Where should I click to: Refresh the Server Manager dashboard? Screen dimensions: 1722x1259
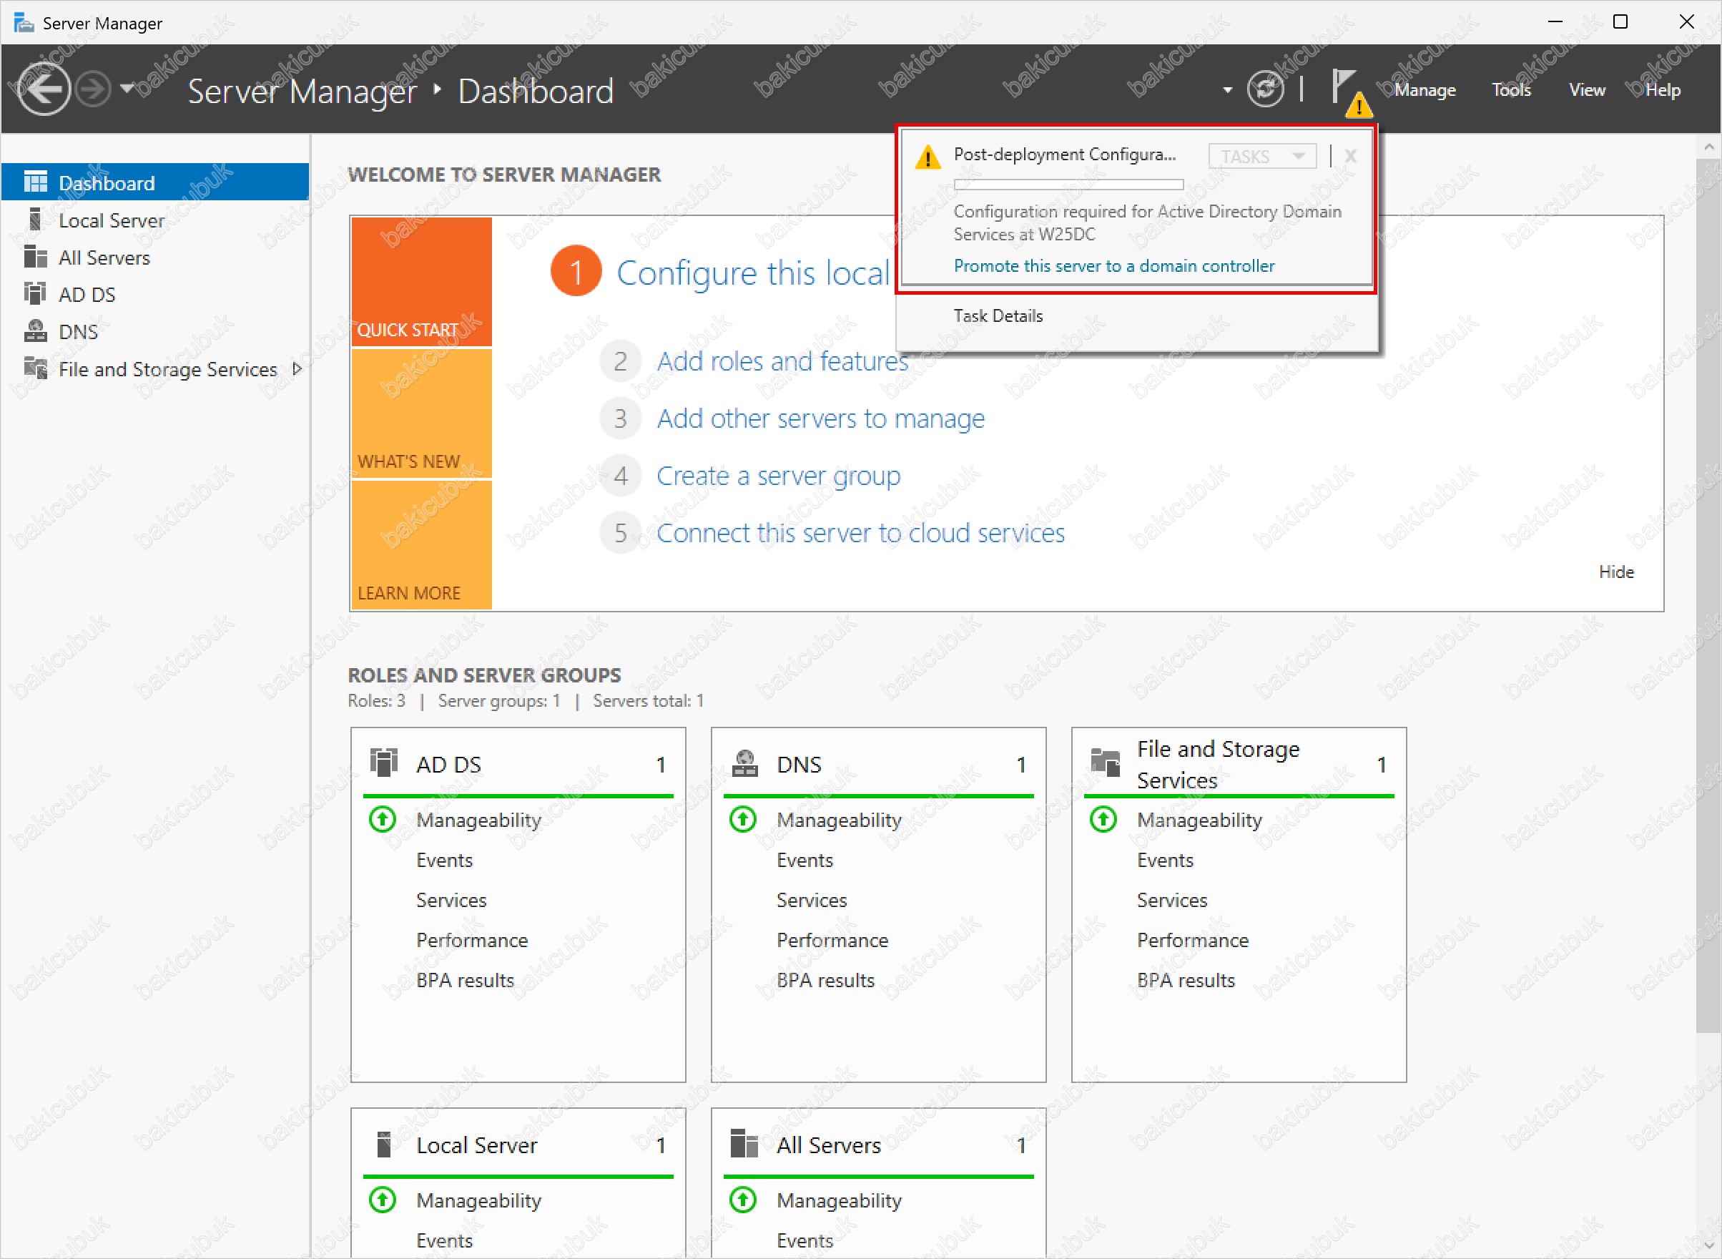click(1265, 89)
